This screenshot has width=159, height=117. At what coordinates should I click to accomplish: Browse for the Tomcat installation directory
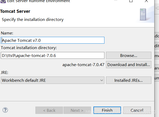(x=129, y=55)
